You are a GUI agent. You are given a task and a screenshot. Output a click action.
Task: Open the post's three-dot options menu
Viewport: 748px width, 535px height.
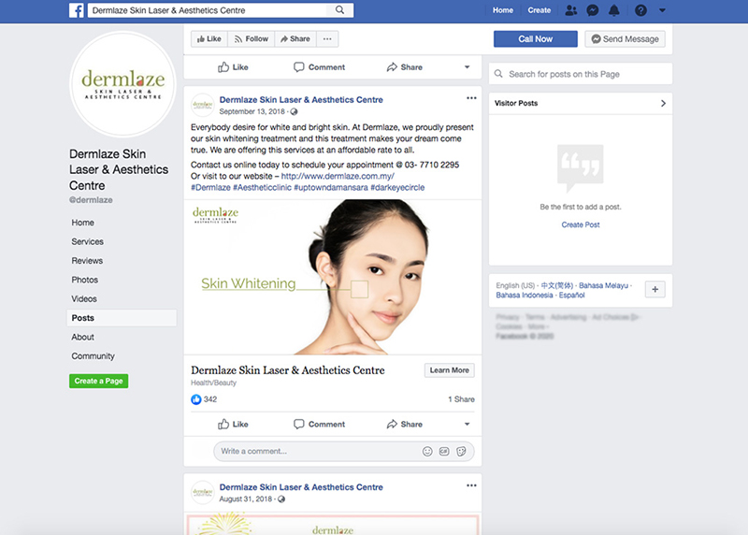[471, 98]
